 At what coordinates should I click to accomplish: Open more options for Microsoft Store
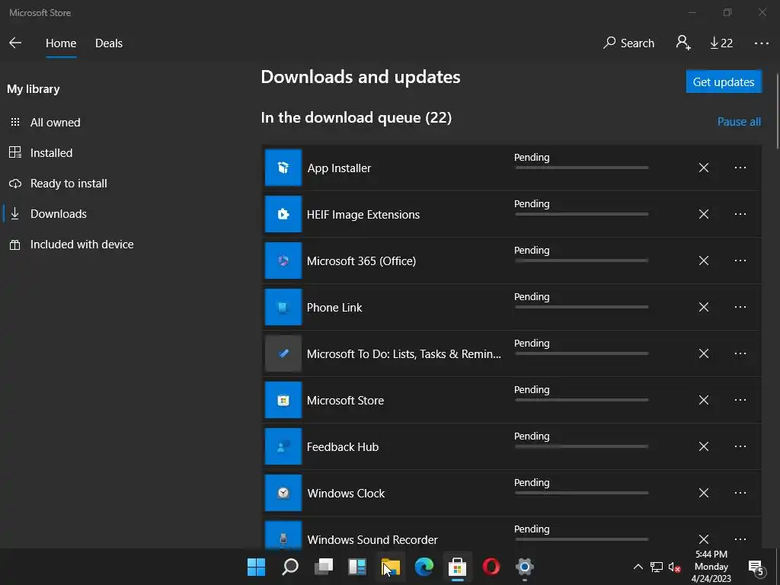[740, 400]
